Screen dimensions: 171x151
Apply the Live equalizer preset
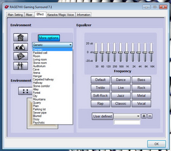[x=121, y=88]
